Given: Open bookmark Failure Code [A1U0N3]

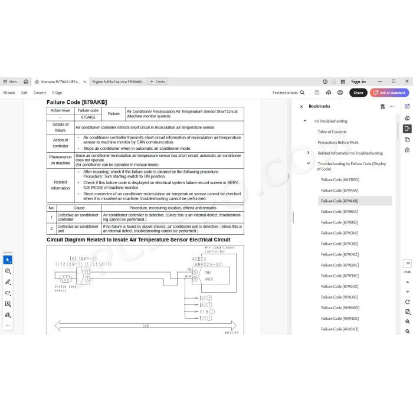Looking at the screenshot, I should (339, 329).
